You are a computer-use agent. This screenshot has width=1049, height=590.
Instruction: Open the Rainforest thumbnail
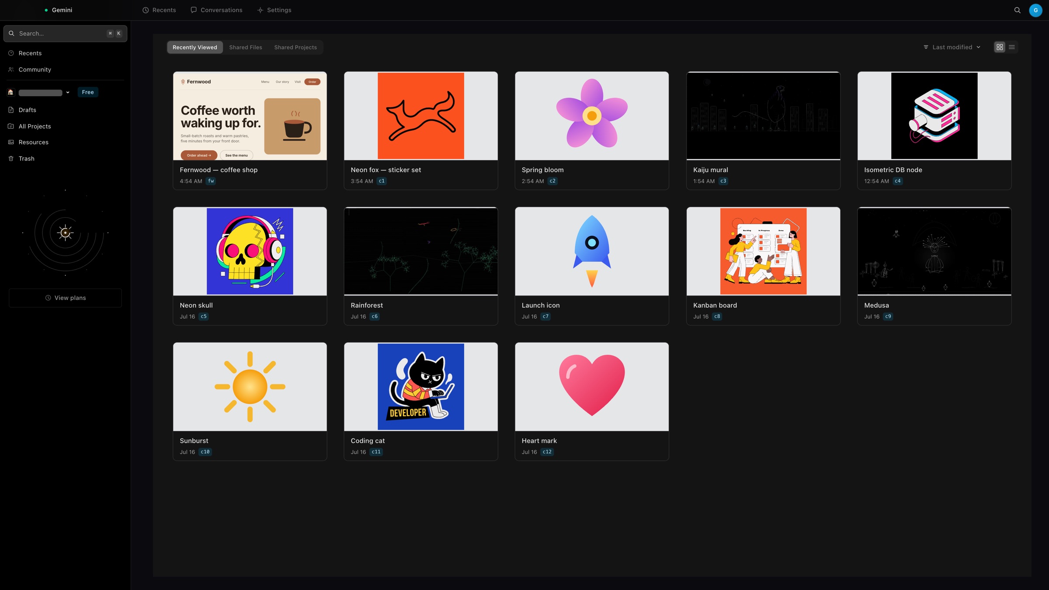pos(421,251)
